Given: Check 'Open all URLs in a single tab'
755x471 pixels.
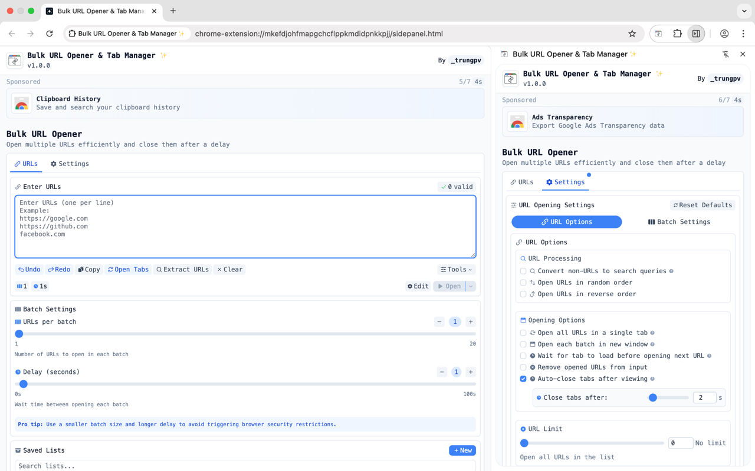Looking at the screenshot, I should pyautogui.click(x=523, y=333).
